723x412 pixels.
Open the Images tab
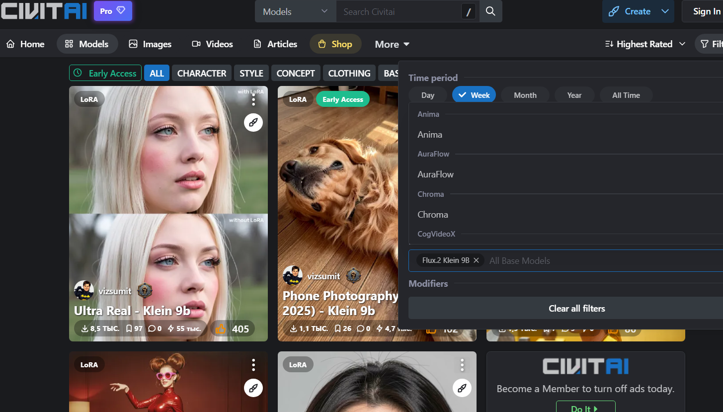[x=150, y=44]
